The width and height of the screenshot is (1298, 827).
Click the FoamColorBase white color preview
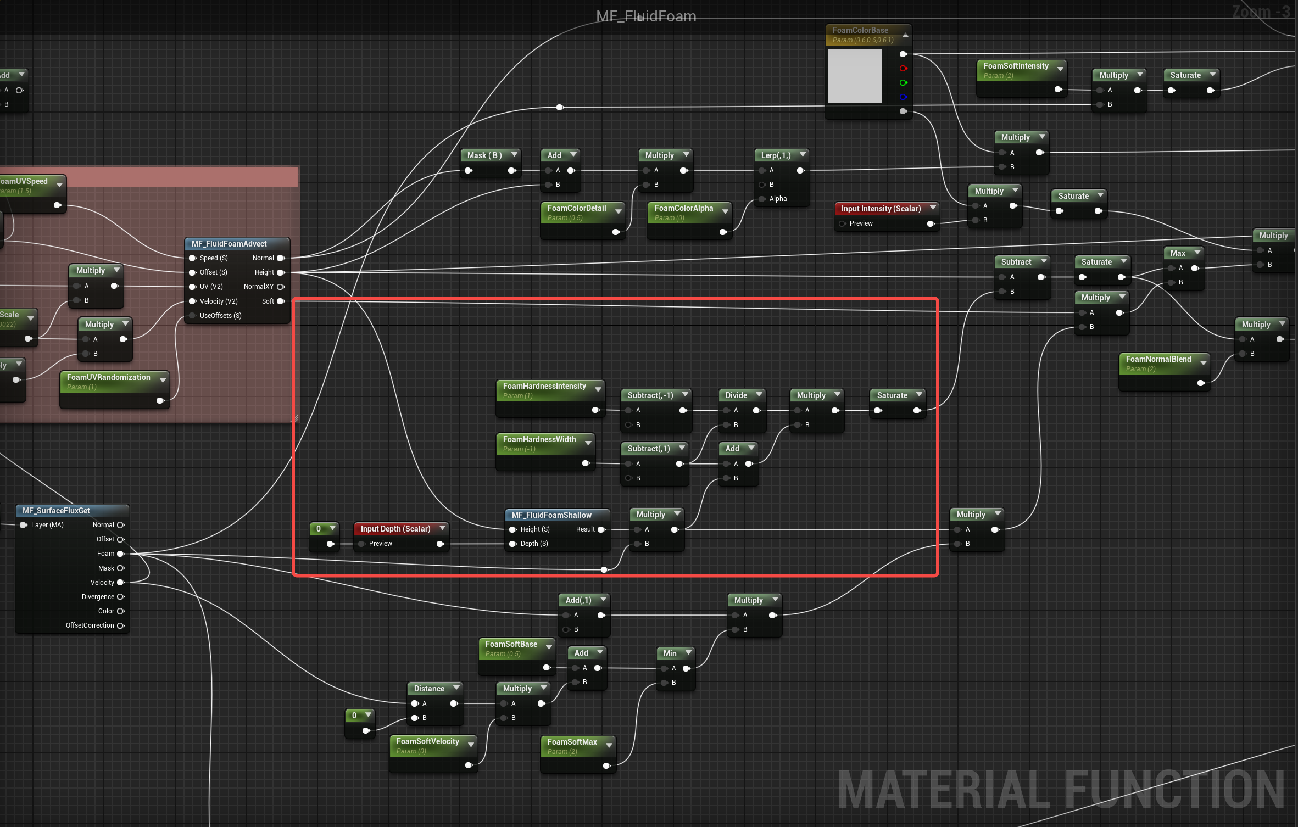855,76
